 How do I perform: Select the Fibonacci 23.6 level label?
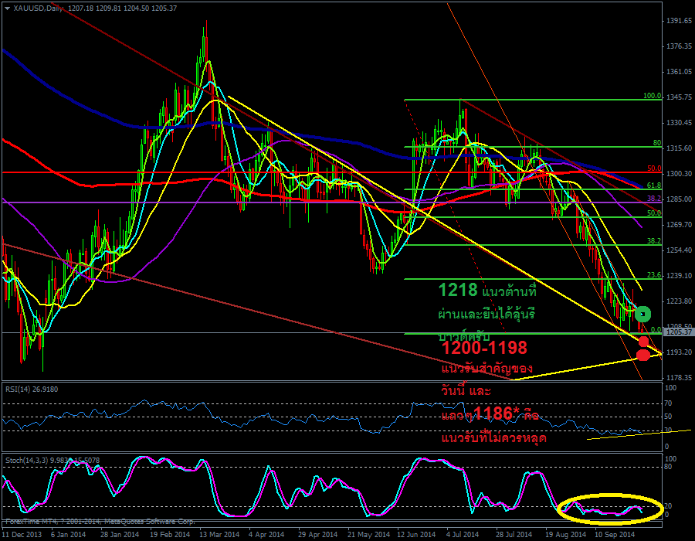tap(653, 275)
